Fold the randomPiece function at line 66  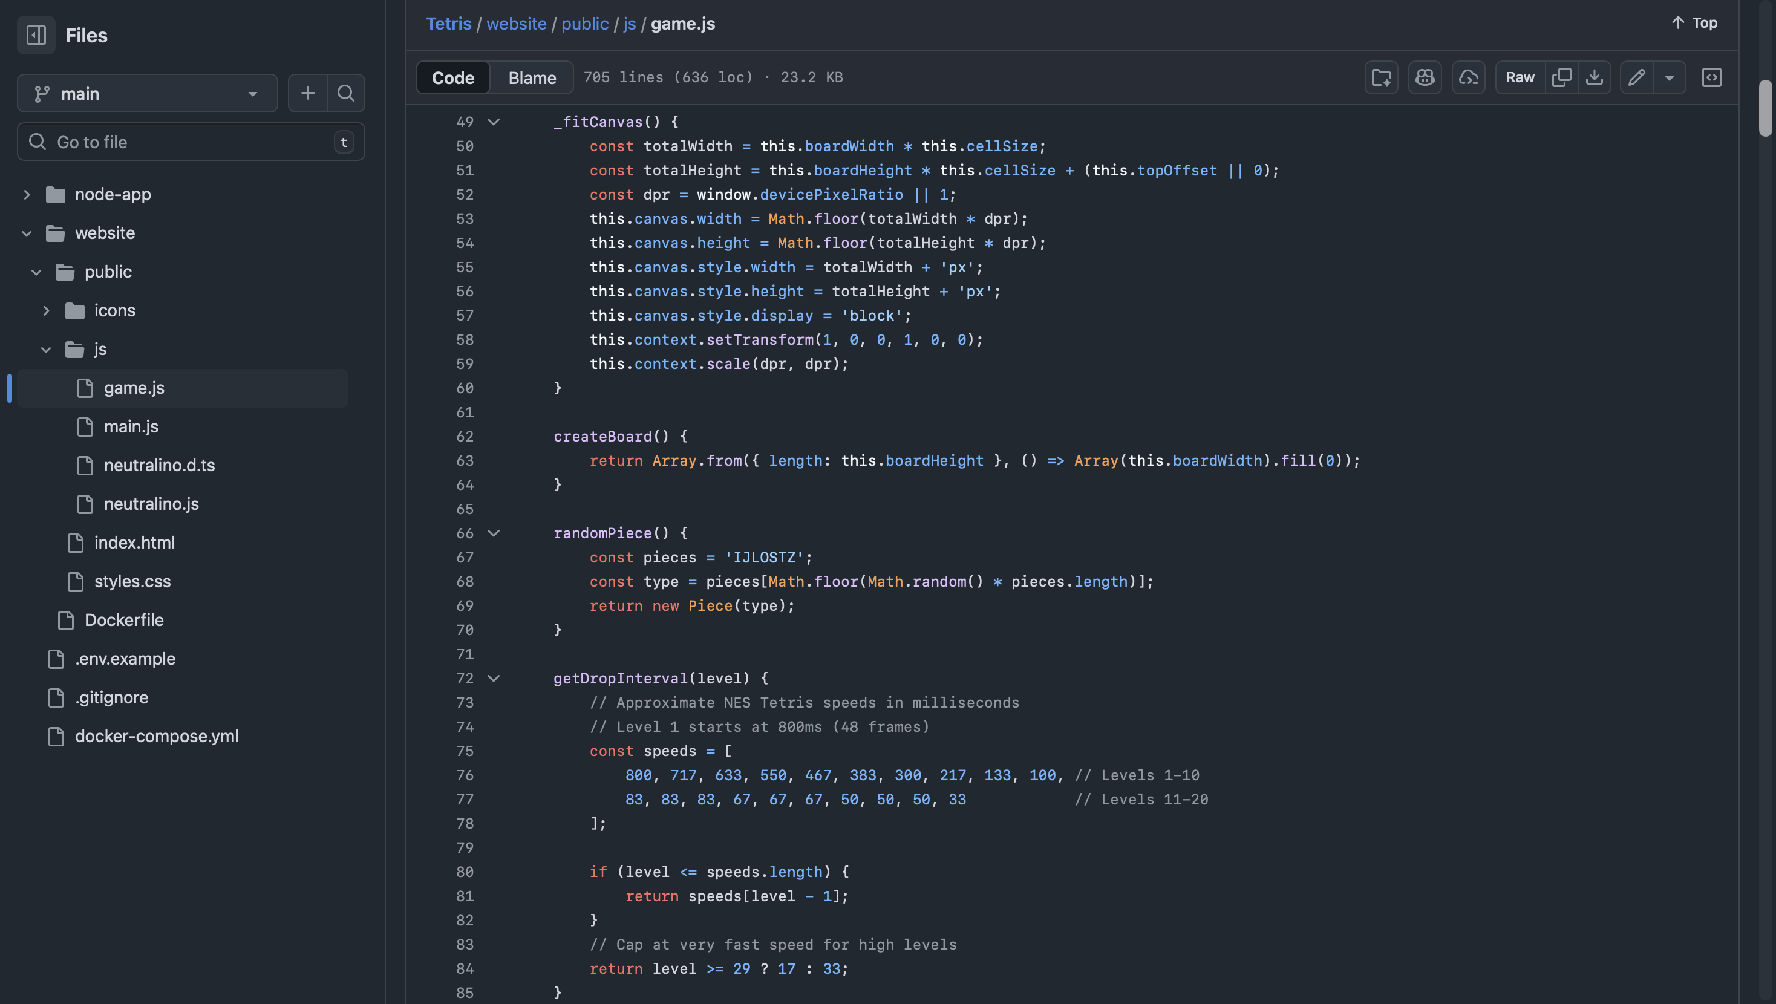(x=494, y=533)
